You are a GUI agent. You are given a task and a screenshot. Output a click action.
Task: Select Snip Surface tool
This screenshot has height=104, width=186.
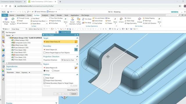pyautogui.click(x=97, y=23)
